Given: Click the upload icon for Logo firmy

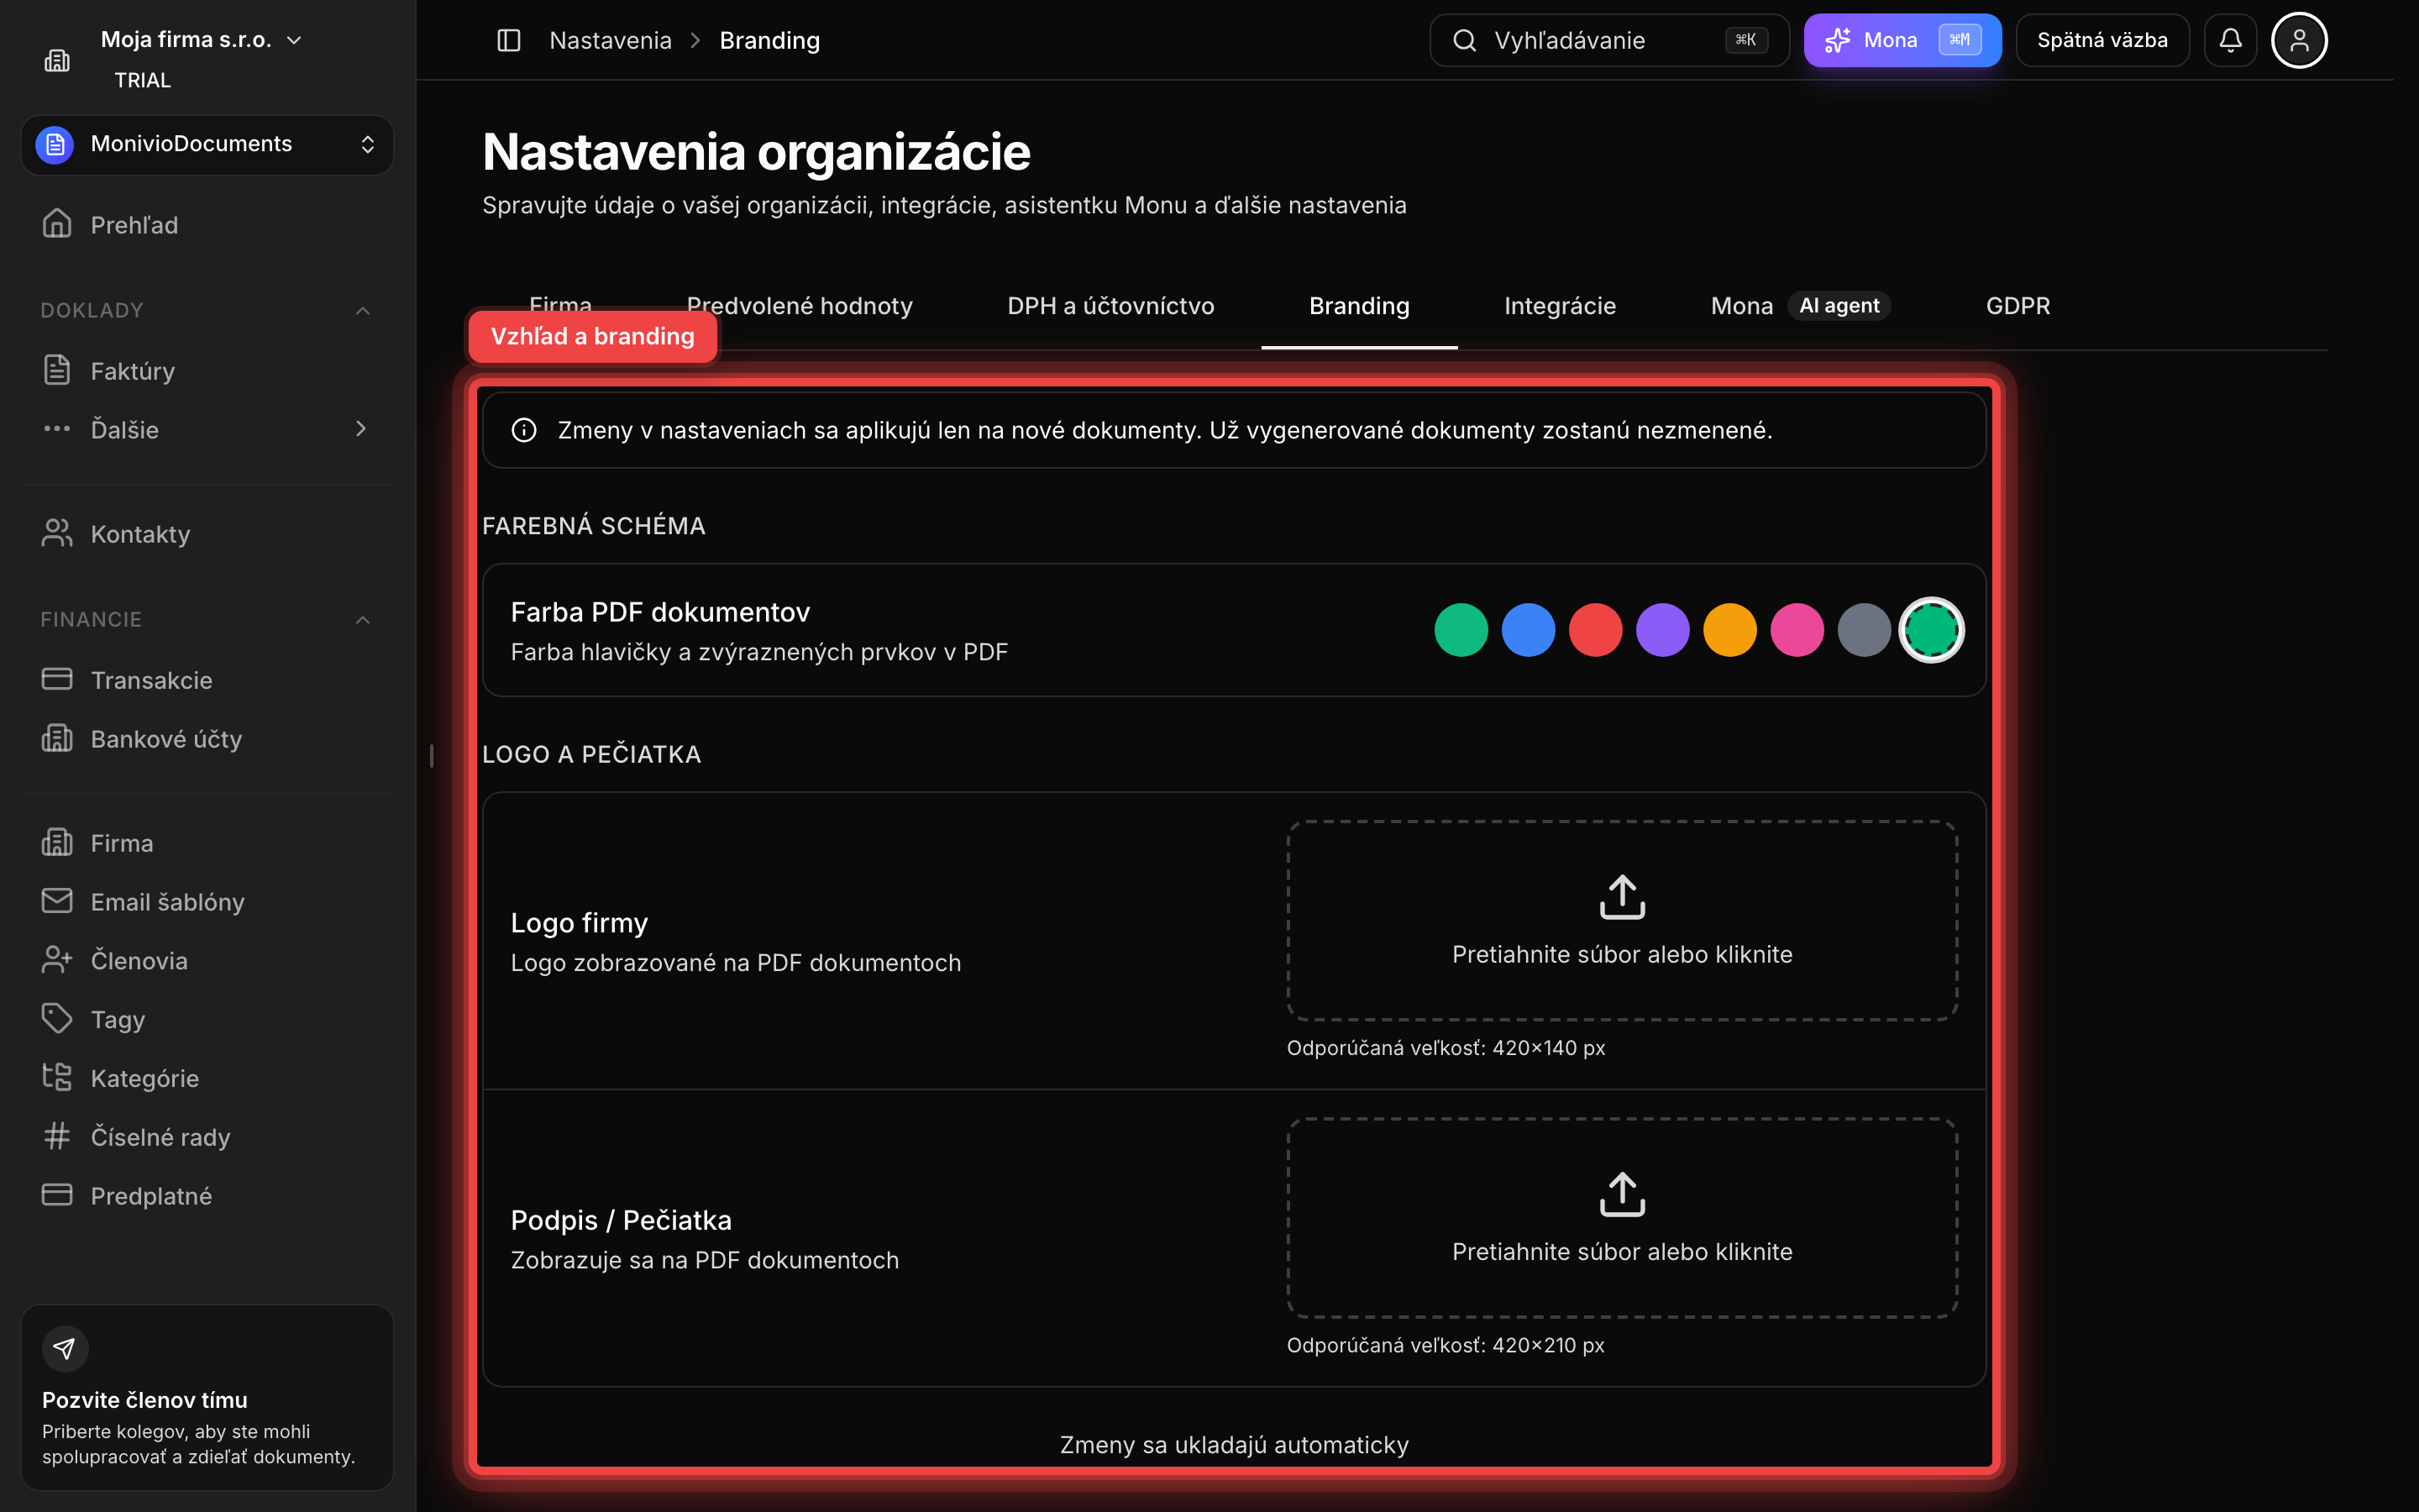Looking at the screenshot, I should (x=1623, y=897).
